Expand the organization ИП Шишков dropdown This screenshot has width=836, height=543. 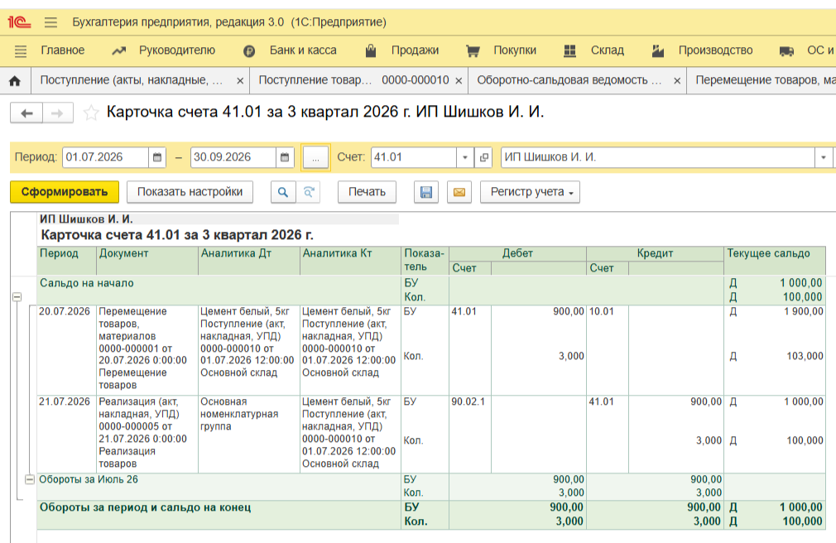tap(824, 157)
